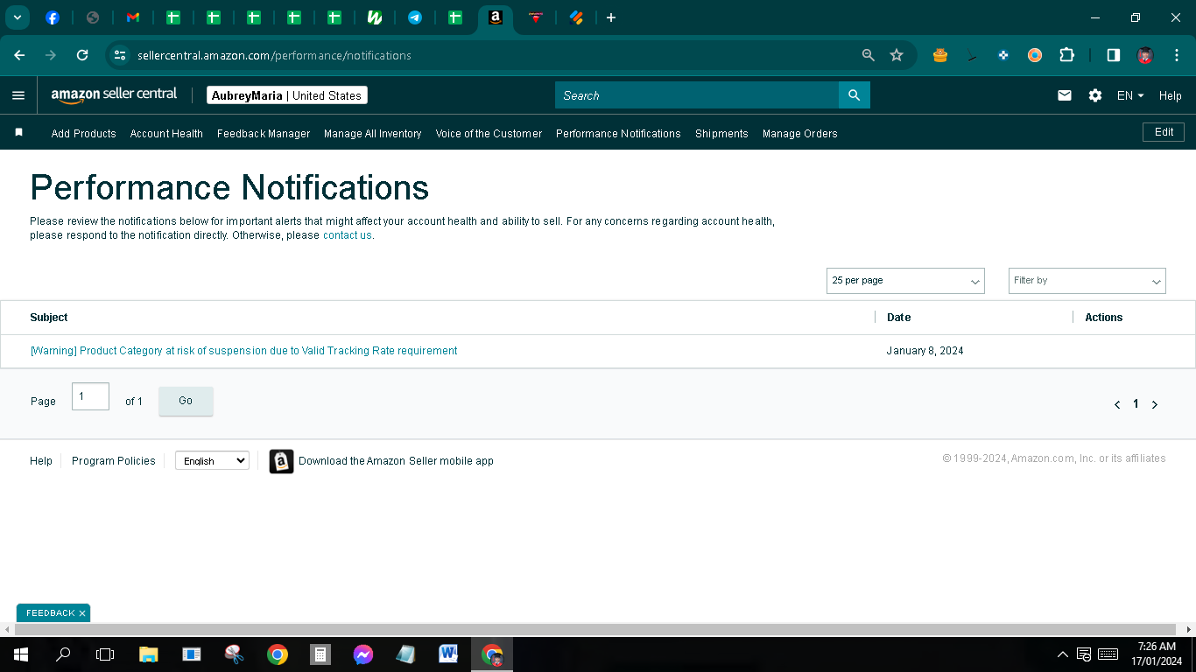Open the Seller Central hamburger menu

[x=18, y=95]
